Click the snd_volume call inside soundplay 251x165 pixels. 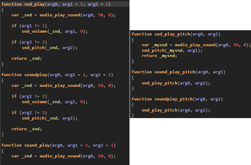click(55, 102)
